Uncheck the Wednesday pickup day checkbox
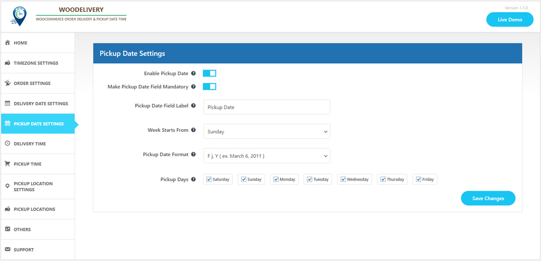The height and width of the screenshot is (261, 541). [x=343, y=179]
